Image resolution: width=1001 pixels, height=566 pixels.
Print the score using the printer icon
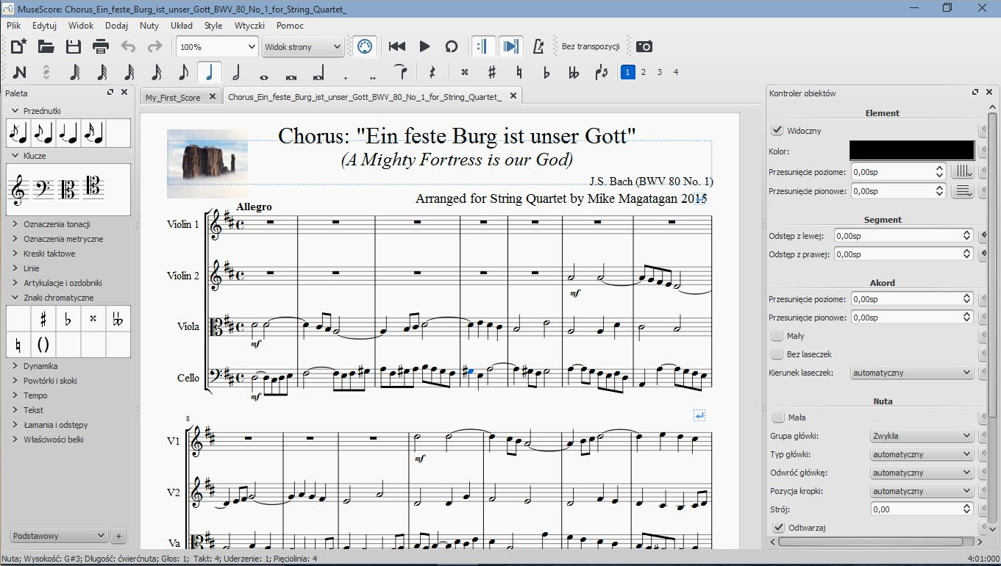[x=101, y=46]
